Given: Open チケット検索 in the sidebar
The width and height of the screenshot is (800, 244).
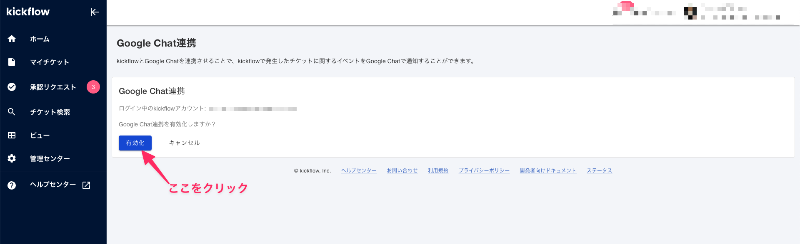Looking at the screenshot, I should (50, 112).
